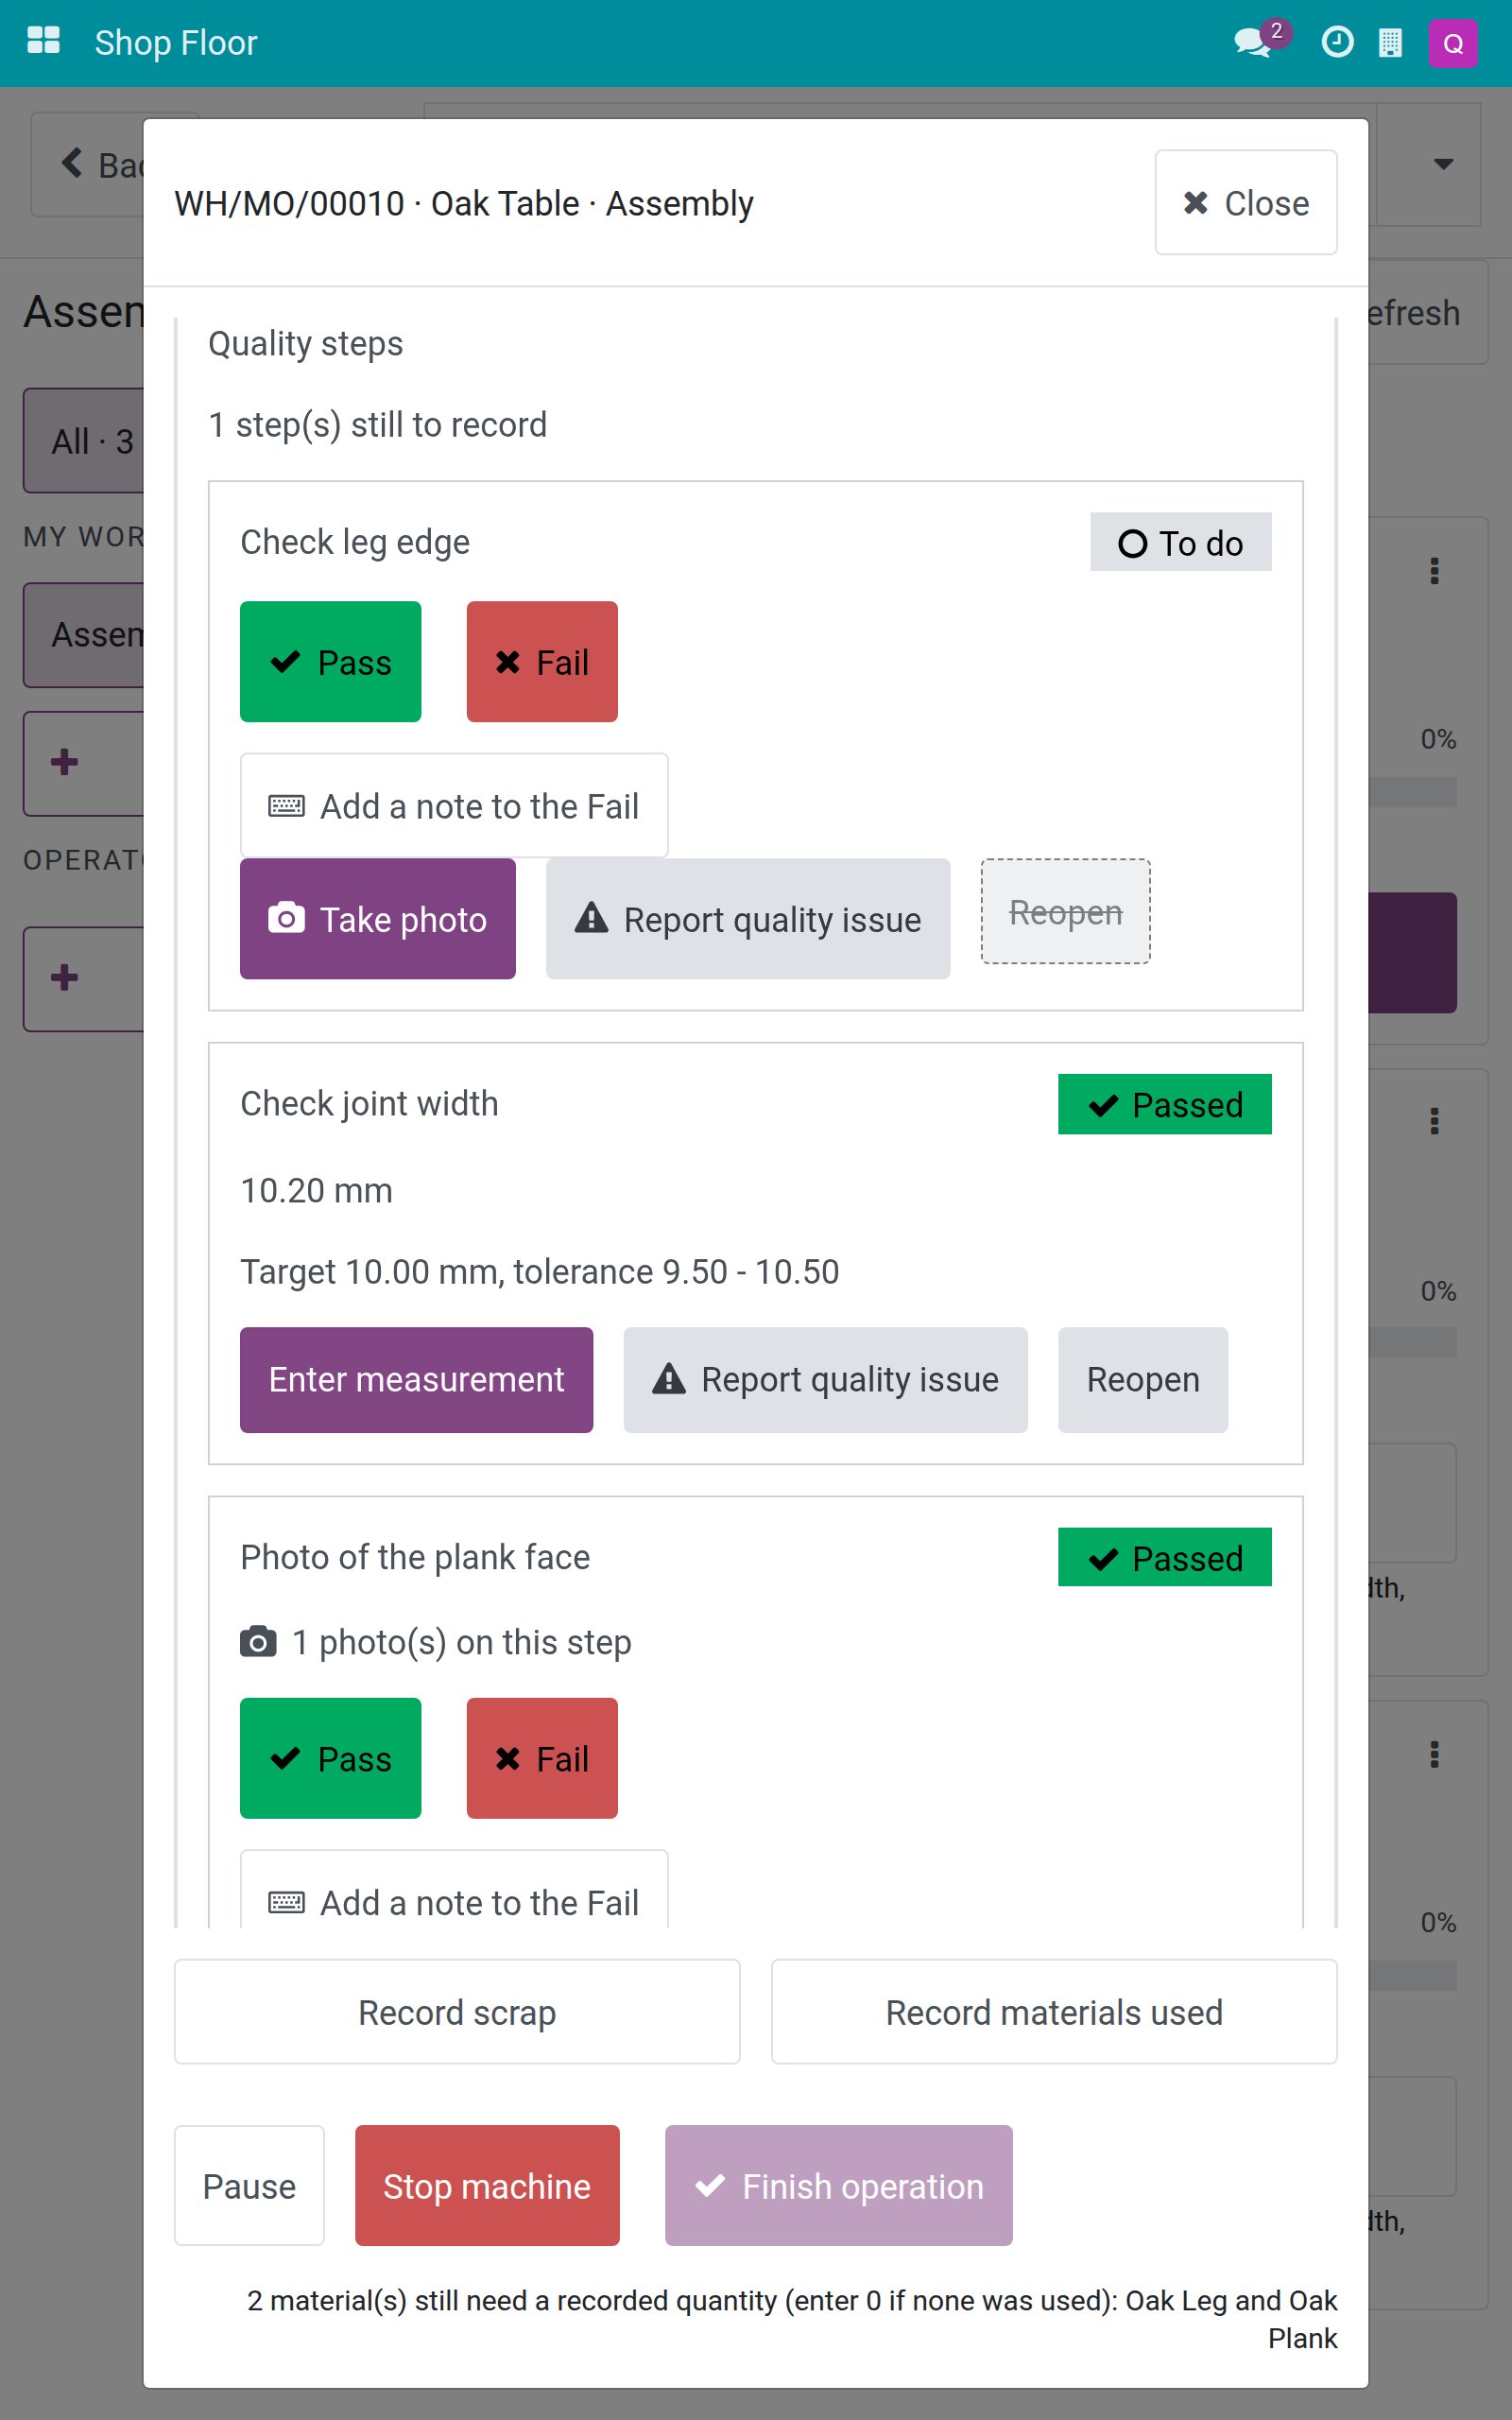Viewport: 1512px width, 2420px height.
Task: Open the first kebab menu at right
Action: tap(1434, 571)
